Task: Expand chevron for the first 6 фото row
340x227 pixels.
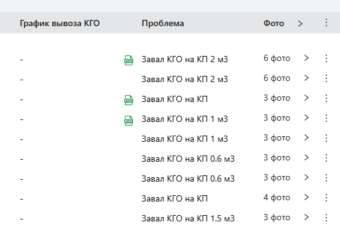Action: [x=306, y=58]
